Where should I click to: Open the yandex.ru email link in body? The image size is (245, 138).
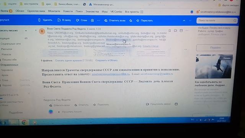point(157,74)
